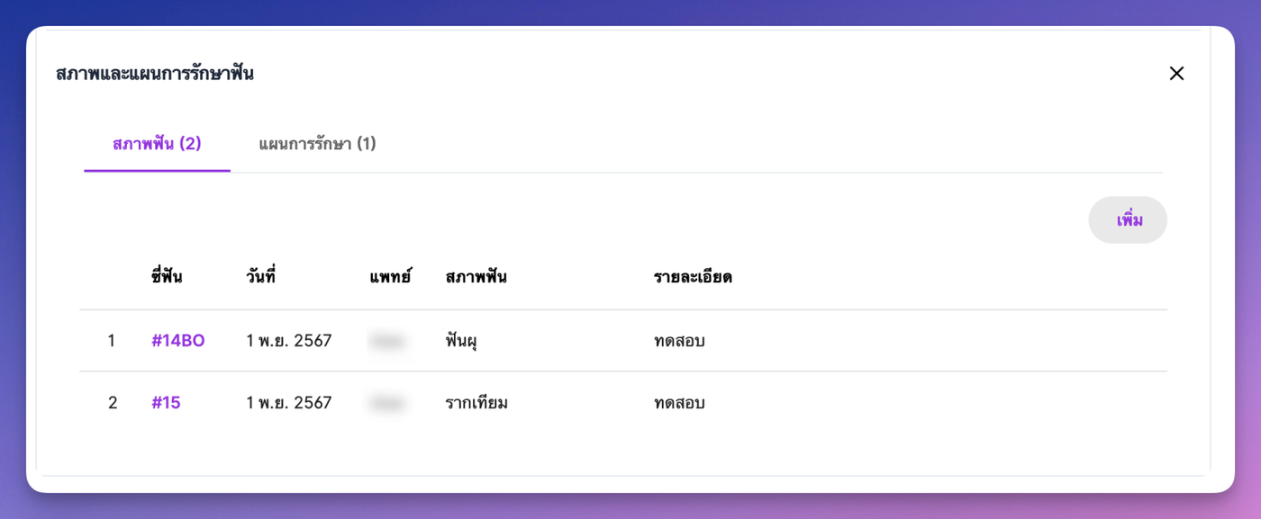Screen dimensions: 1261x519
Task: Click the blurred doctor name in the #15 row
Action: (x=387, y=403)
